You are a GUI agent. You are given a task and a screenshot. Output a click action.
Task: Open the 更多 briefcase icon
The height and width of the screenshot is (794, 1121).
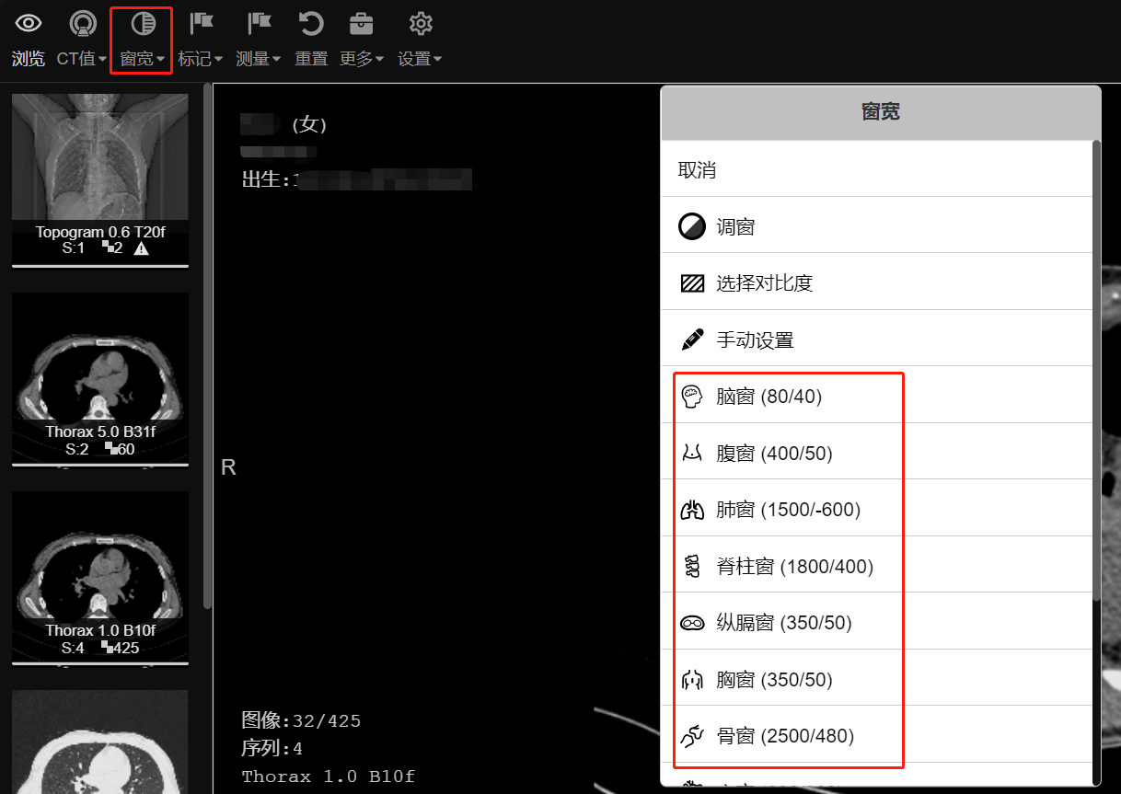tap(362, 23)
